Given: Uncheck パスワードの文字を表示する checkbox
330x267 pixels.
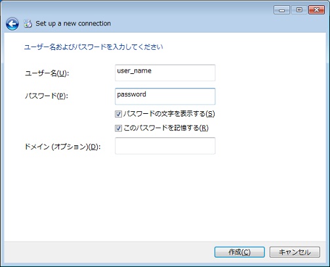Looking at the screenshot, I should pos(118,114).
